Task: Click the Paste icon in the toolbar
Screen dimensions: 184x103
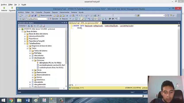Action: (x=73, y=15)
